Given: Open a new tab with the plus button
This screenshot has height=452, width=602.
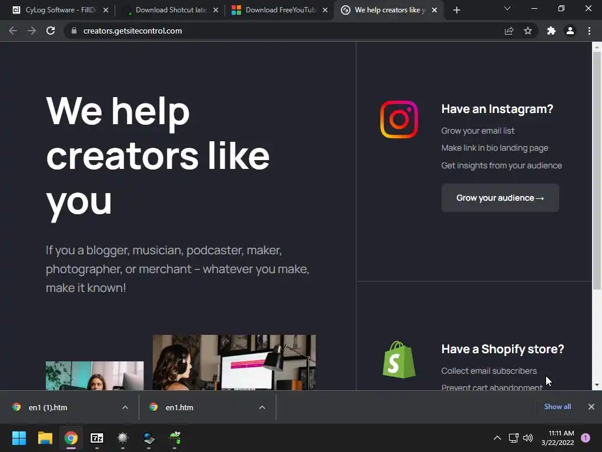Looking at the screenshot, I should click(x=456, y=10).
